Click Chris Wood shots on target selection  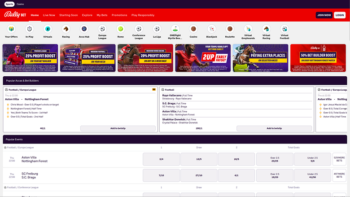point(35,105)
